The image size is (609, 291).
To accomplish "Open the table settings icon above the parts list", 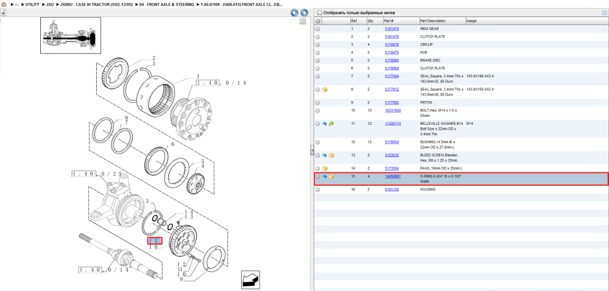I will pyautogui.click(x=604, y=12).
